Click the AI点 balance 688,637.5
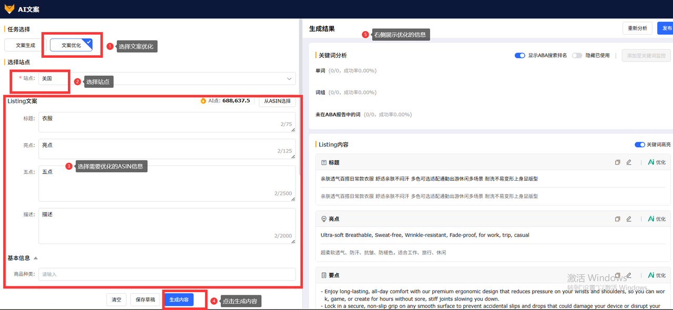673x310 pixels. [236, 101]
